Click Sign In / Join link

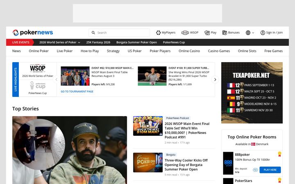tap(274, 33)
